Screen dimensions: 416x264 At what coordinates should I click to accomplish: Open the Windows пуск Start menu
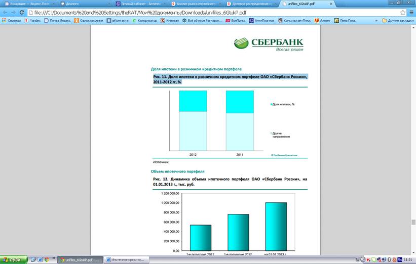[x=14, y=260]
